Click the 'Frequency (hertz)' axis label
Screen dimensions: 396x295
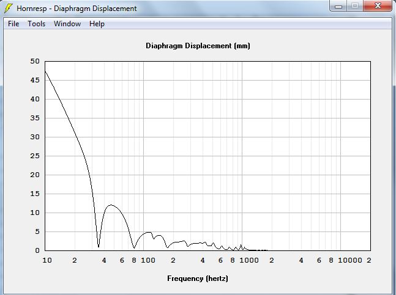pyautogui.click(x=198, y=279)
